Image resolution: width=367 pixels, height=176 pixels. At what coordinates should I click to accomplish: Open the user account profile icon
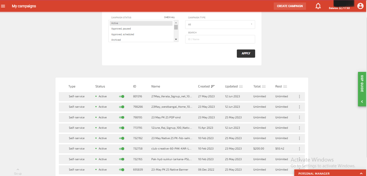click(360, 6)
